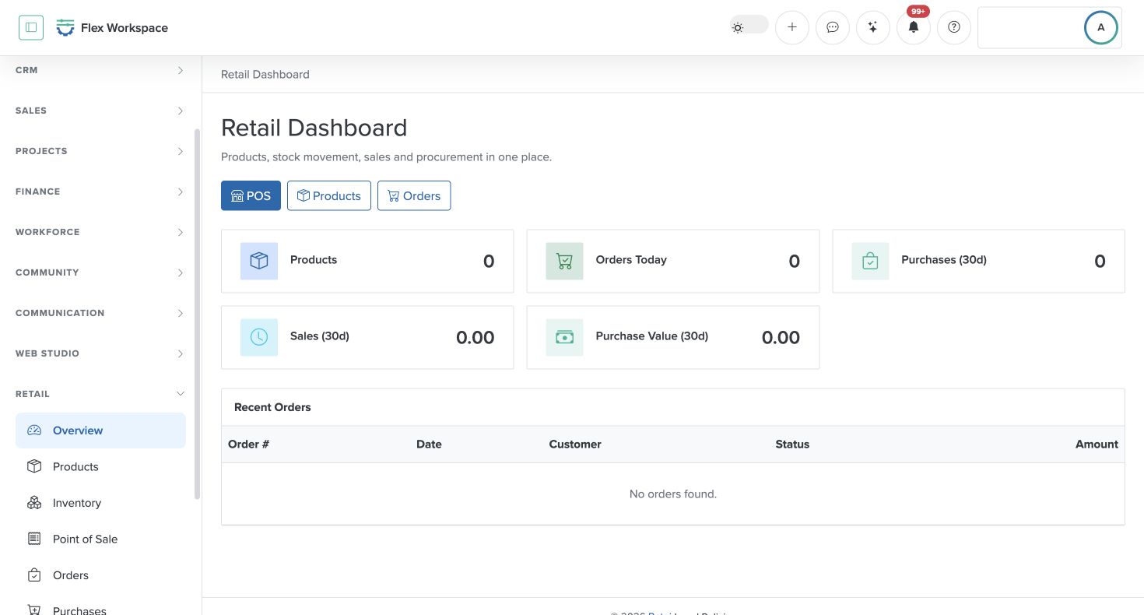Screen dimensions: 1144x615
Task: Click the sidebar Products box icon
Action: (x=34, y=466)
